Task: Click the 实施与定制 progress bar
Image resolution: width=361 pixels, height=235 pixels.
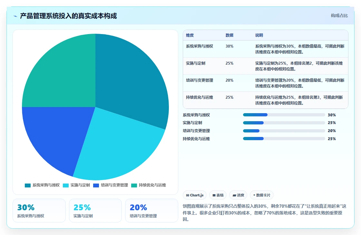Action: click(x=284, y=123)
